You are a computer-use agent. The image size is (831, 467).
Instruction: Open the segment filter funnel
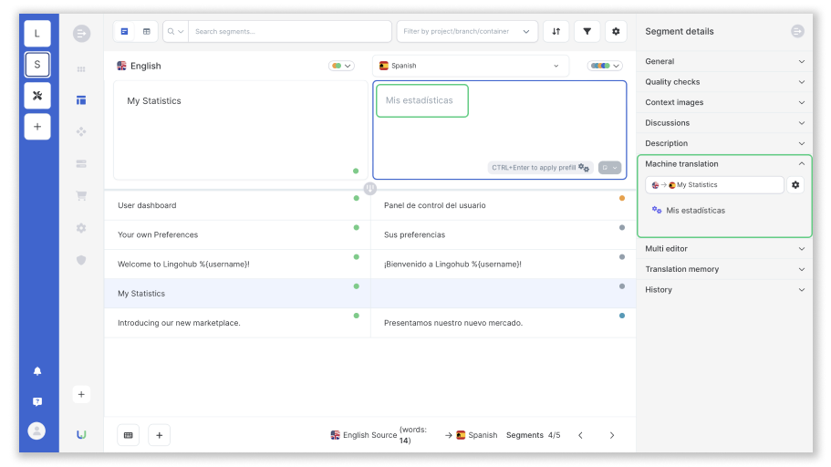click(x=587, y=31)
